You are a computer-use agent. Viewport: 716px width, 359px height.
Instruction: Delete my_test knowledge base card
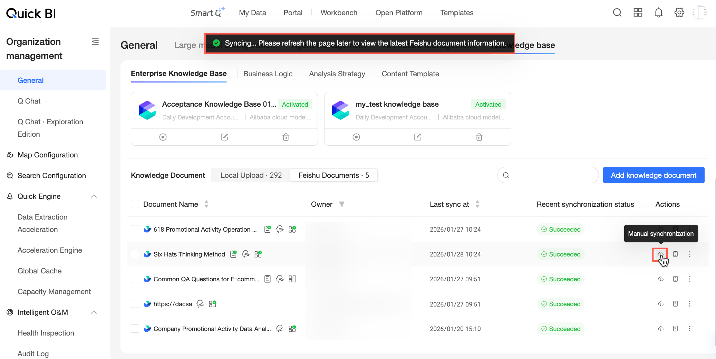point(479,137)
